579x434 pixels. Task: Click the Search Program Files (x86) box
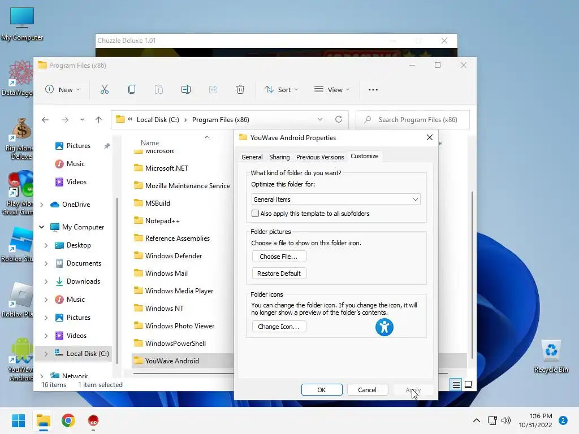click(x=413, y=120)
